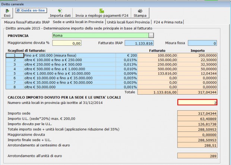Screen dimensions: 231x165
Task: Click Importo cell 22,50000
Action: [197, 60]
